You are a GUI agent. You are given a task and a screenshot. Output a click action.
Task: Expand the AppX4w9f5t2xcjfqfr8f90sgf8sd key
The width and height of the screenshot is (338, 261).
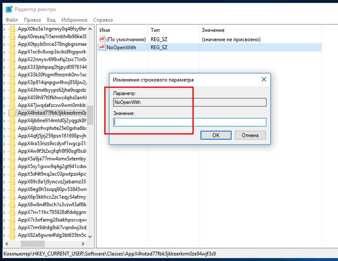point(4,151)
